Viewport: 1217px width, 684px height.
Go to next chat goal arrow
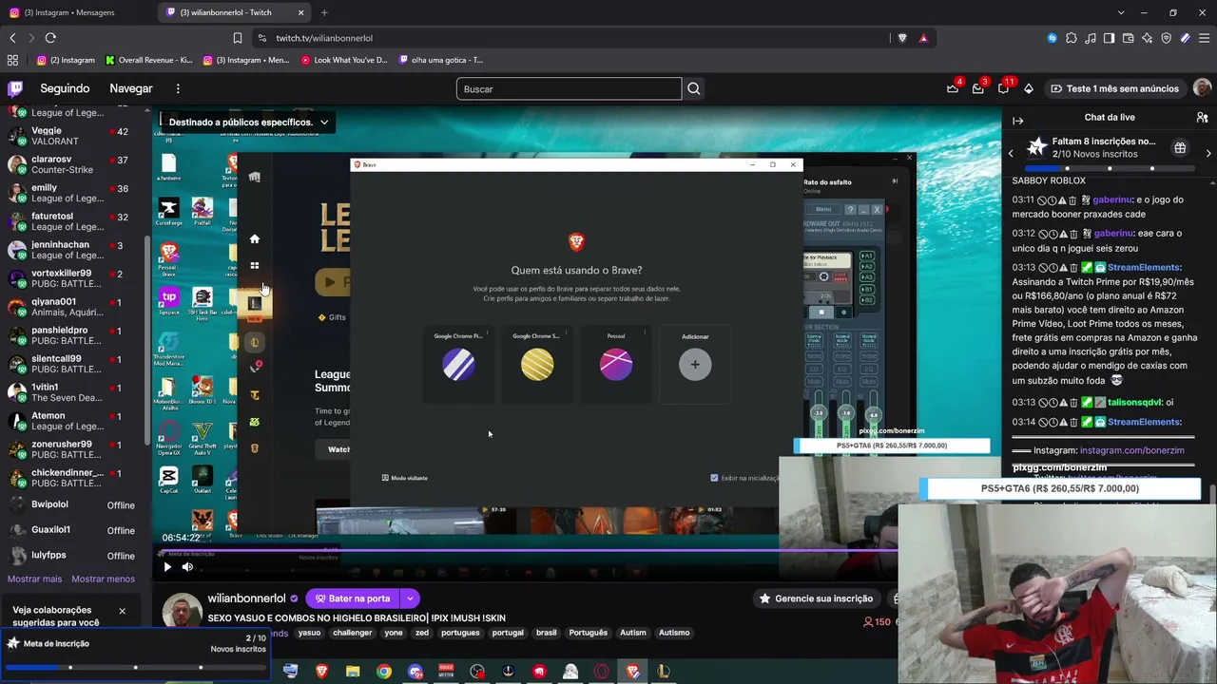pyautogui.click(x=1208, y=153)
